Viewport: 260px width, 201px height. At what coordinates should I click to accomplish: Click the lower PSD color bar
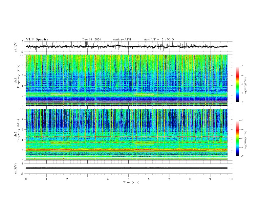[x=237, y=138]
